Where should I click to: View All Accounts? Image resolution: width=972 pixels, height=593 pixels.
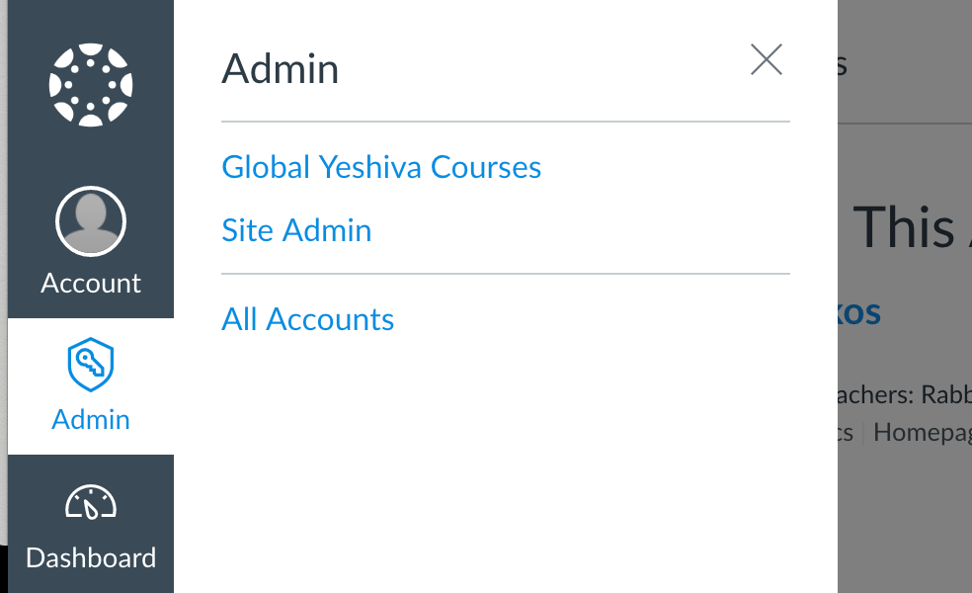(307, 318)
